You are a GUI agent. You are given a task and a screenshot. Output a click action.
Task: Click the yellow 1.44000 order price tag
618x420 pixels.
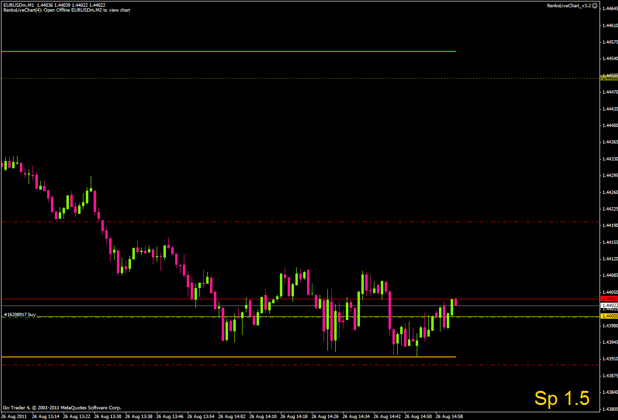click(x=609, y=316)
